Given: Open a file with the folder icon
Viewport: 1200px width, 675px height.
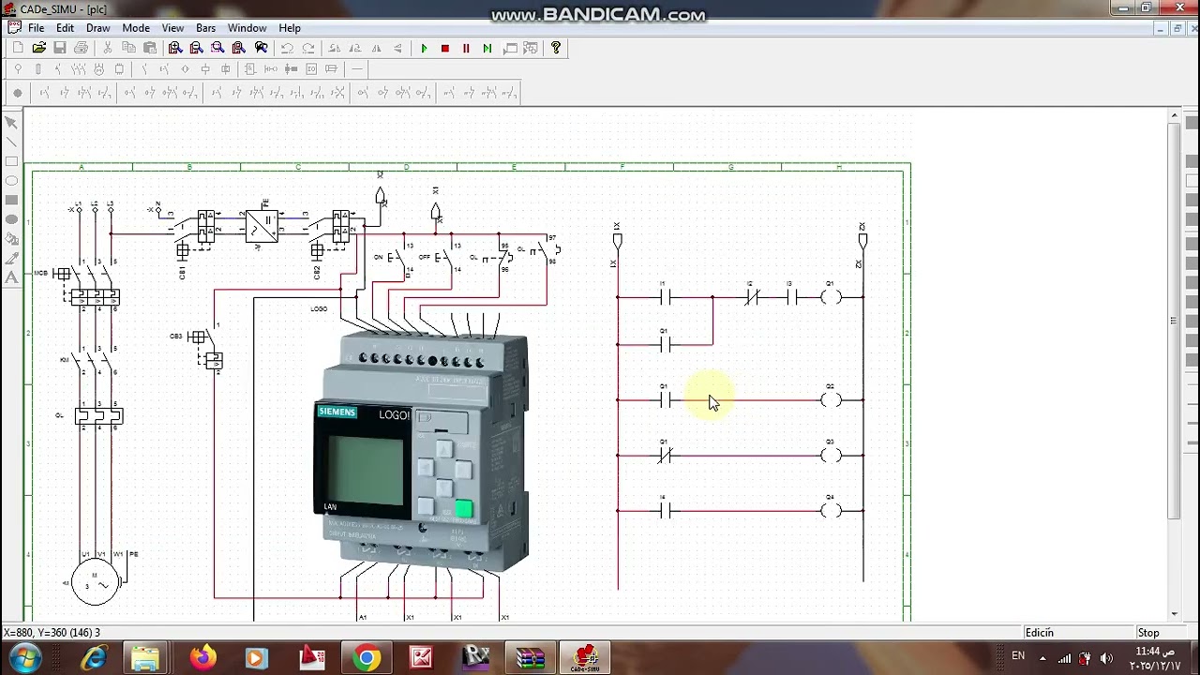Looking at the screenshot, I should (x=38, y=48).
